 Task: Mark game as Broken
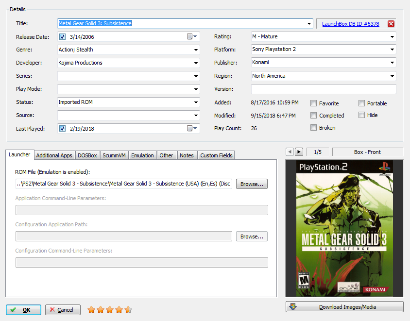pyautogui.click(x=313, y=128)
